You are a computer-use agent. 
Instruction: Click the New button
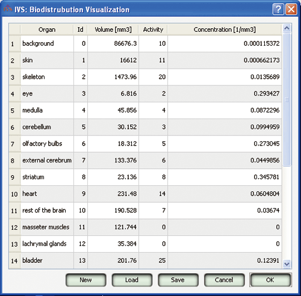(85, 280)
